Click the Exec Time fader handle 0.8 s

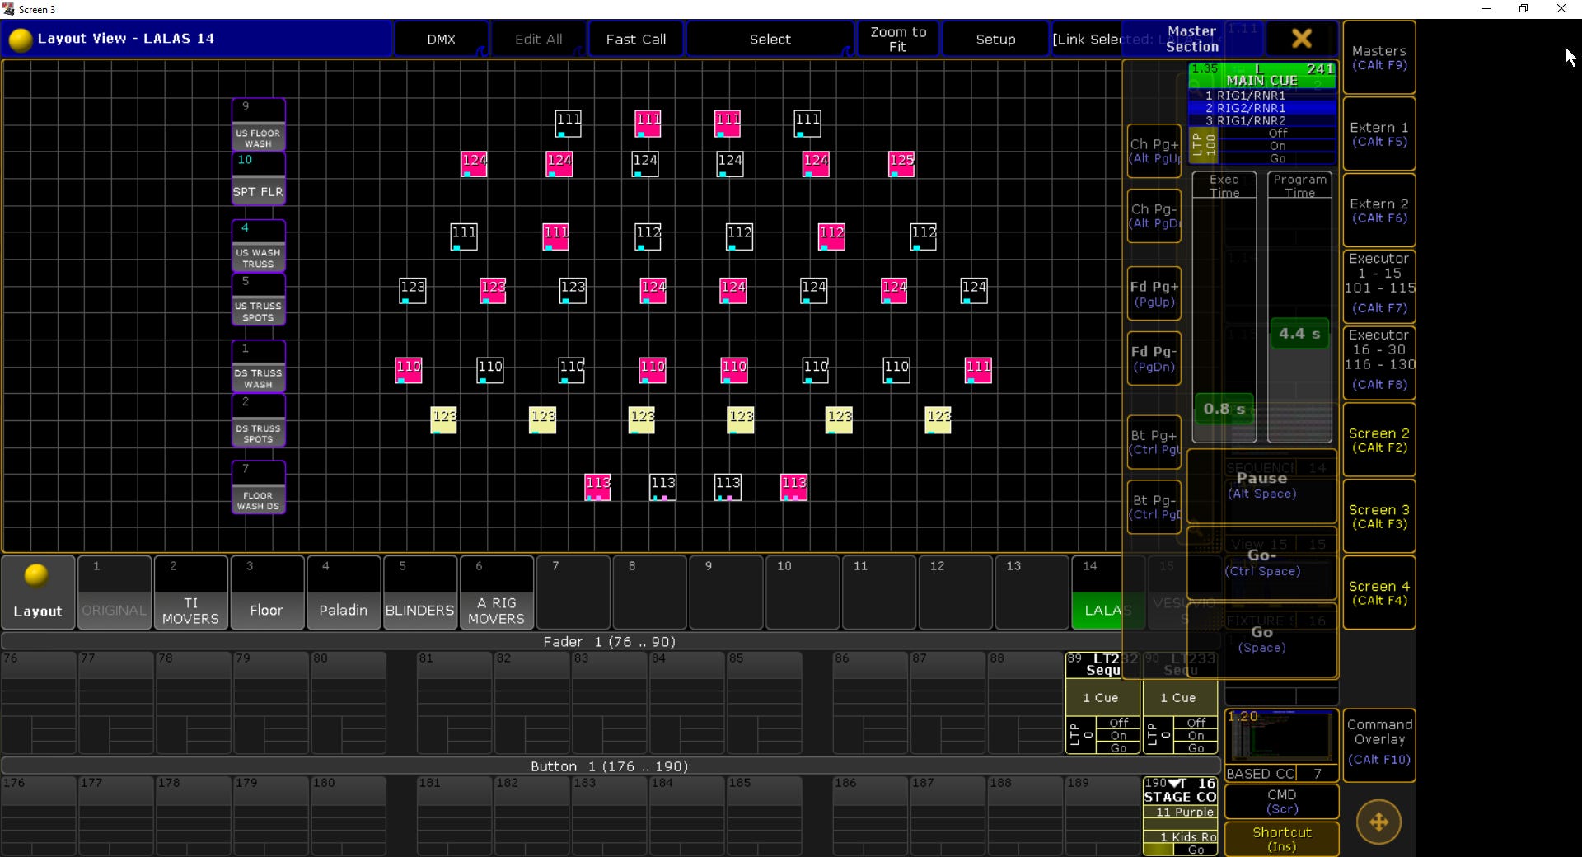pyautogui.click(x=1224, y=409)
